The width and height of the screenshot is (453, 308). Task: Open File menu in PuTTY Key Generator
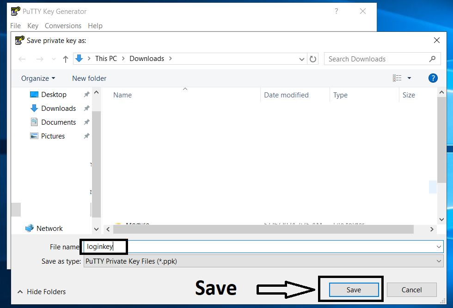[15, 26]
